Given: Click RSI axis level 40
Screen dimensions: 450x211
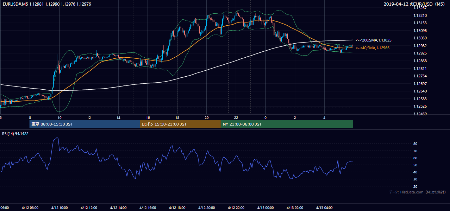Looking at the screenshot, I should [415, 172].
